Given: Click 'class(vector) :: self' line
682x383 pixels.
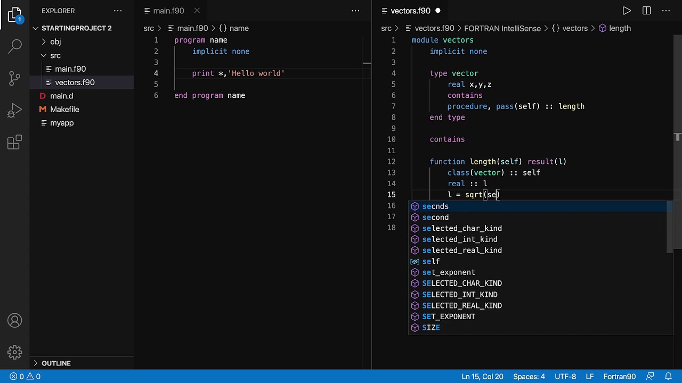Looking at the screenshot, I should tap(494, 173).
